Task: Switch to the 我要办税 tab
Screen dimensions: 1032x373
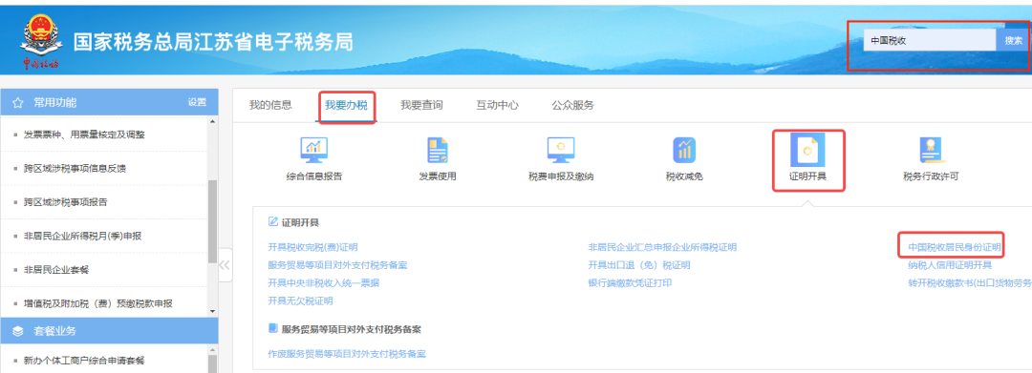Action: [x=346, y=105]
